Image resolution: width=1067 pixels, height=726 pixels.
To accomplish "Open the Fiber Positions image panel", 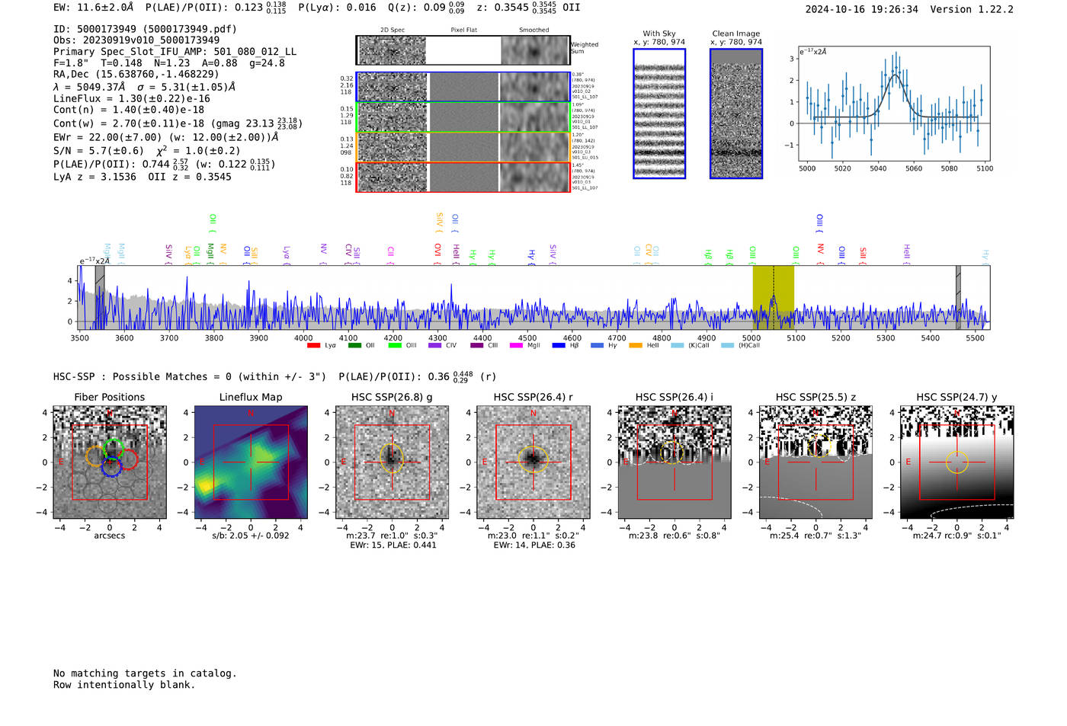I will coord(110,462).
